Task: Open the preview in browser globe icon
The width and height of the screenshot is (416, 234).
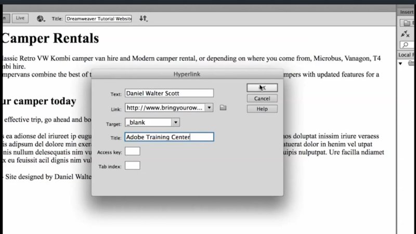Action: [x=41, y=19]
